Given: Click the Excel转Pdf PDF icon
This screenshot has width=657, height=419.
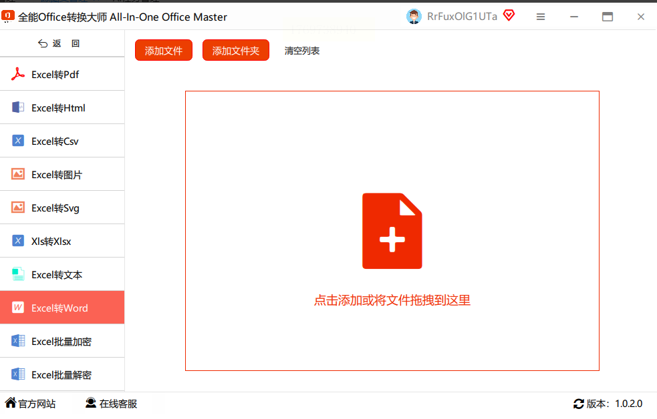Looking at the screenshot, I should (17, 74).
